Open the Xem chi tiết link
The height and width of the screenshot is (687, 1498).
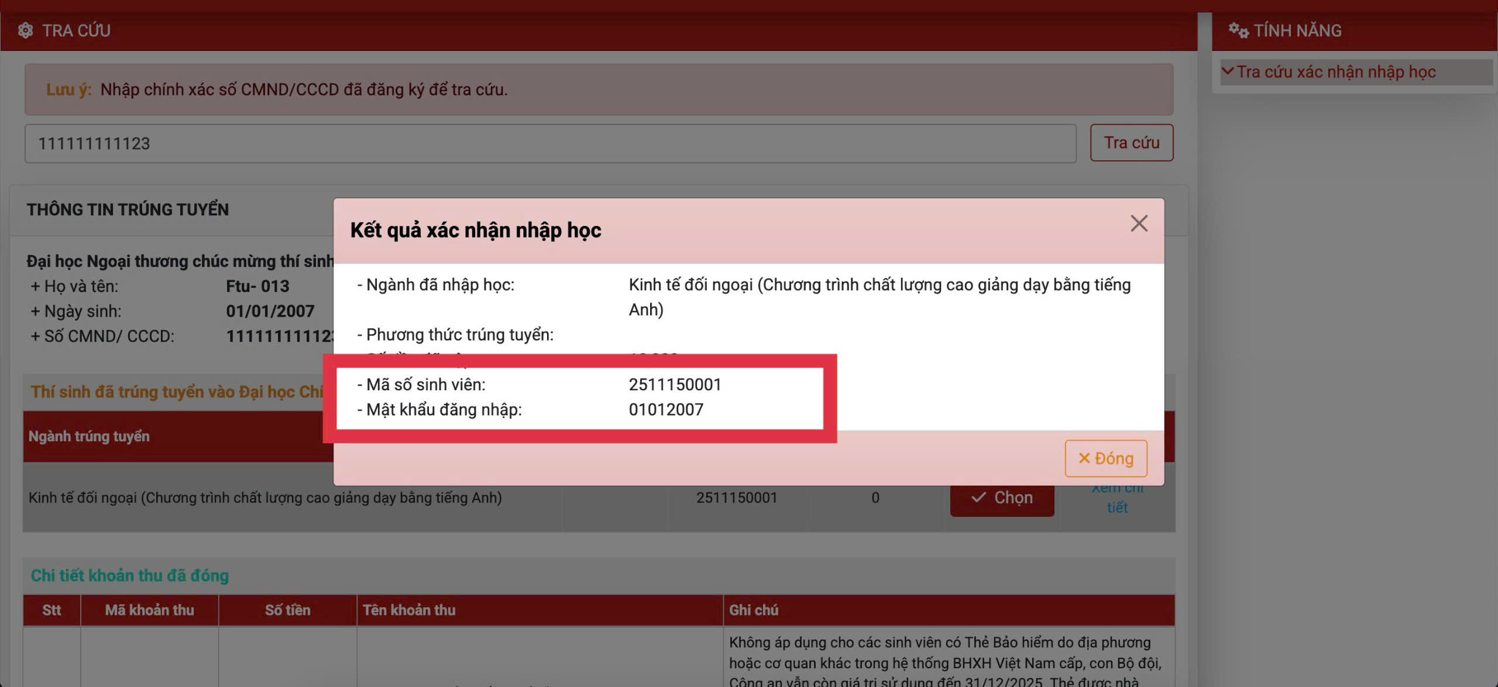(x=1116, y=506)
